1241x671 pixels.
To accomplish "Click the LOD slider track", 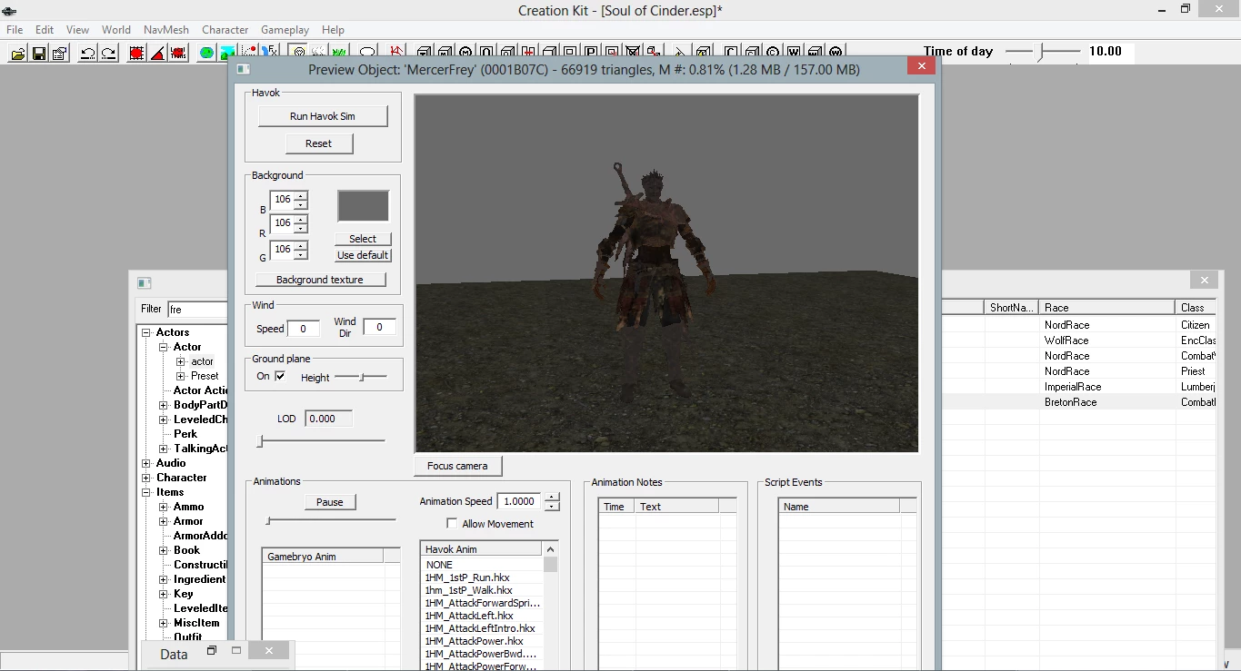I will tap(322, 441).
